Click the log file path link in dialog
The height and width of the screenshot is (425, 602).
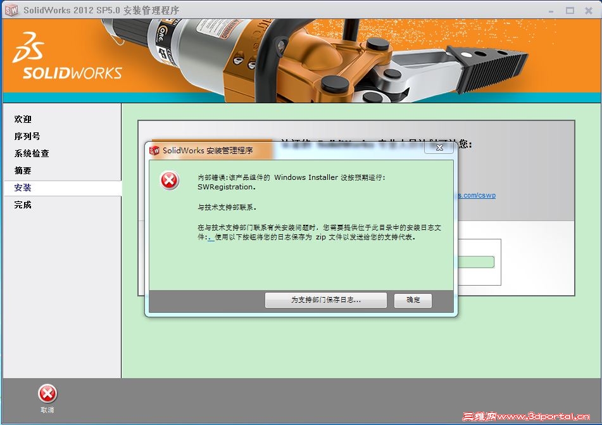tap(211, 238)
